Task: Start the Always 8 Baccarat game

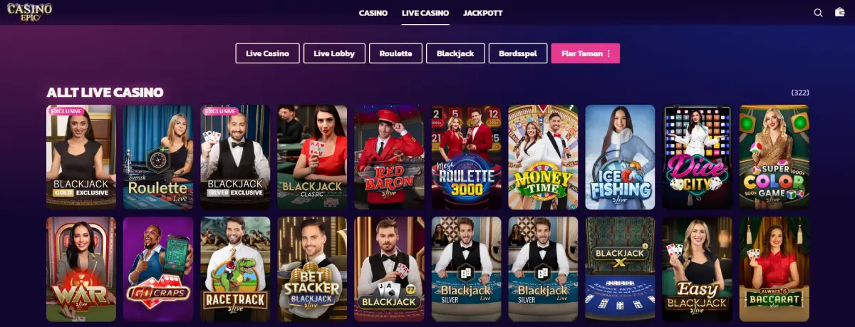Action: pyautogui.click(x=774, y=269)
